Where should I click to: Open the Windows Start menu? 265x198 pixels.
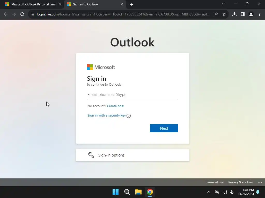click(116, 192)
